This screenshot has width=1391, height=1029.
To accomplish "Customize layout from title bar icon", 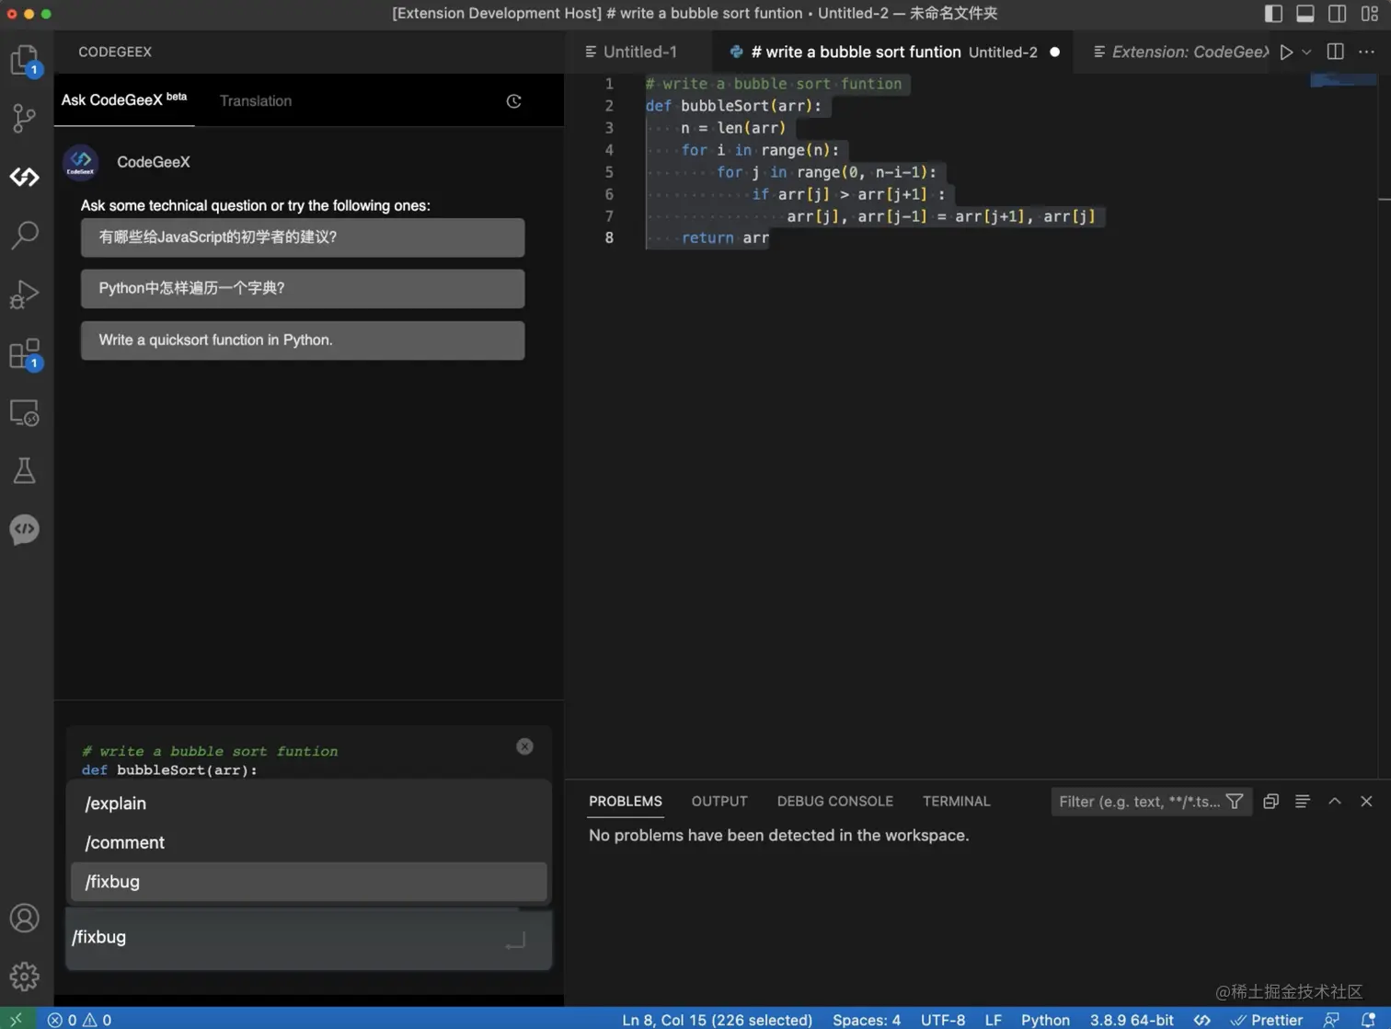I will point(1370,13).
